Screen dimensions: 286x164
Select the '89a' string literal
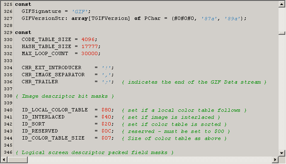[x=233, y=19]
